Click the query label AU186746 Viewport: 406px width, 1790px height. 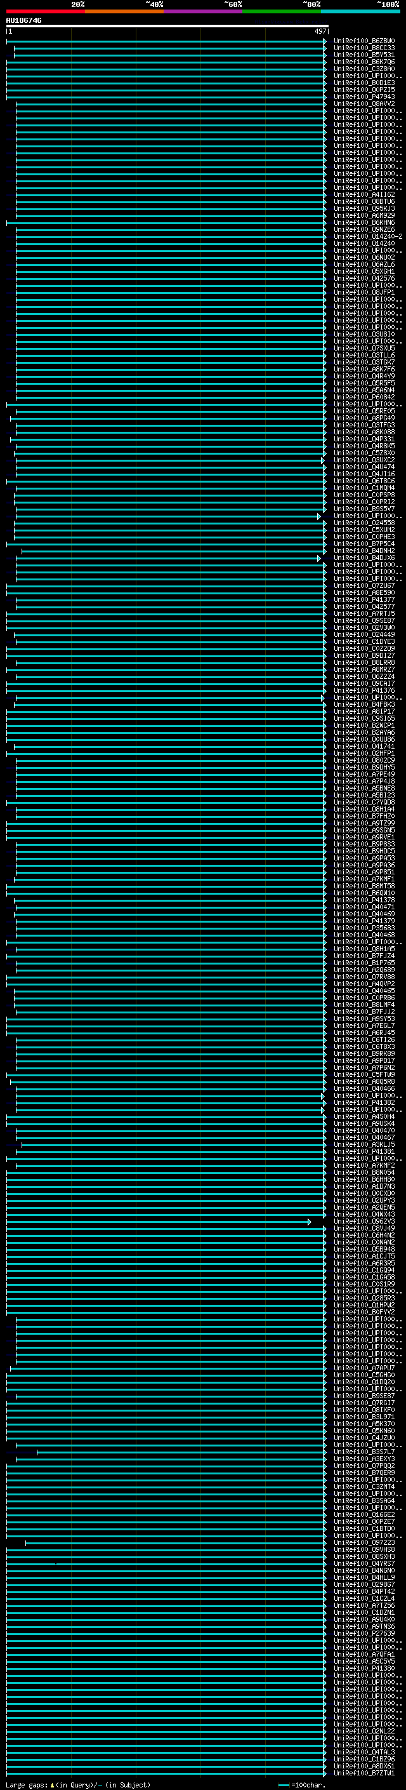[23, 20]
